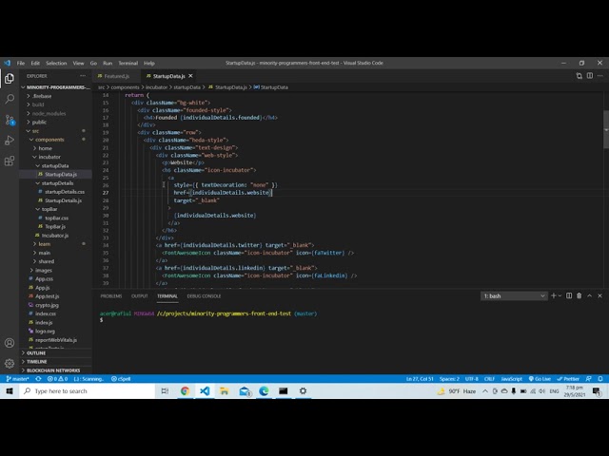
Task: Collapse the src folder
Action: pos(36,131)
